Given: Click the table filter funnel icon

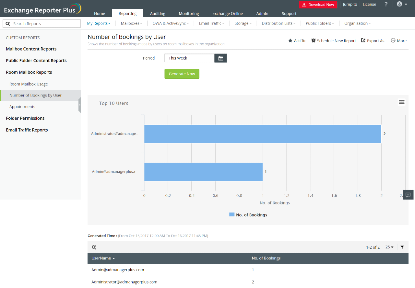Looking at the screenshot, I should pos(402,247).
